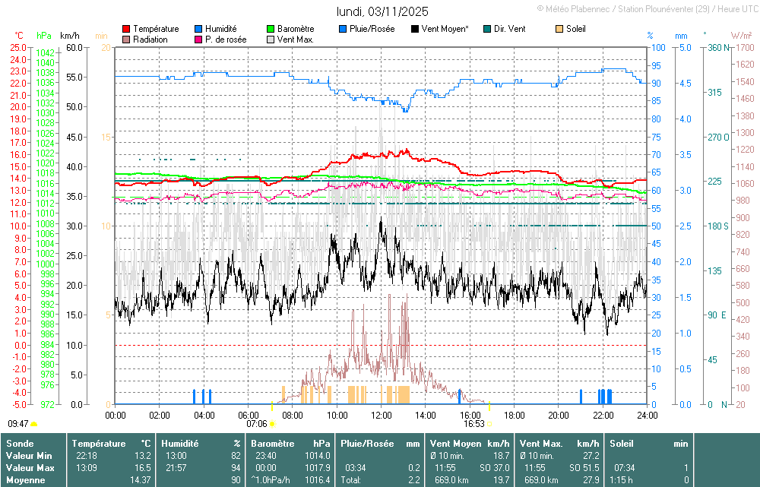Select the black Vent Moyen legend marker
The image size is (760, 487).
[x=414, y=29]
